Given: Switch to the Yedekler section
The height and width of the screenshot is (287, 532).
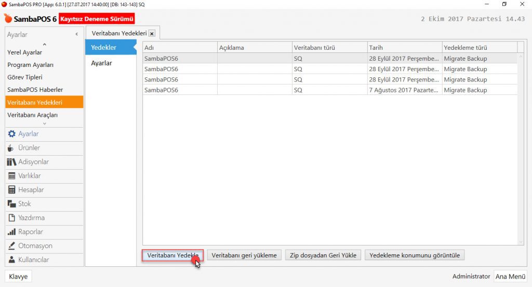Looking at the screenshot, I should click(111, 47).
